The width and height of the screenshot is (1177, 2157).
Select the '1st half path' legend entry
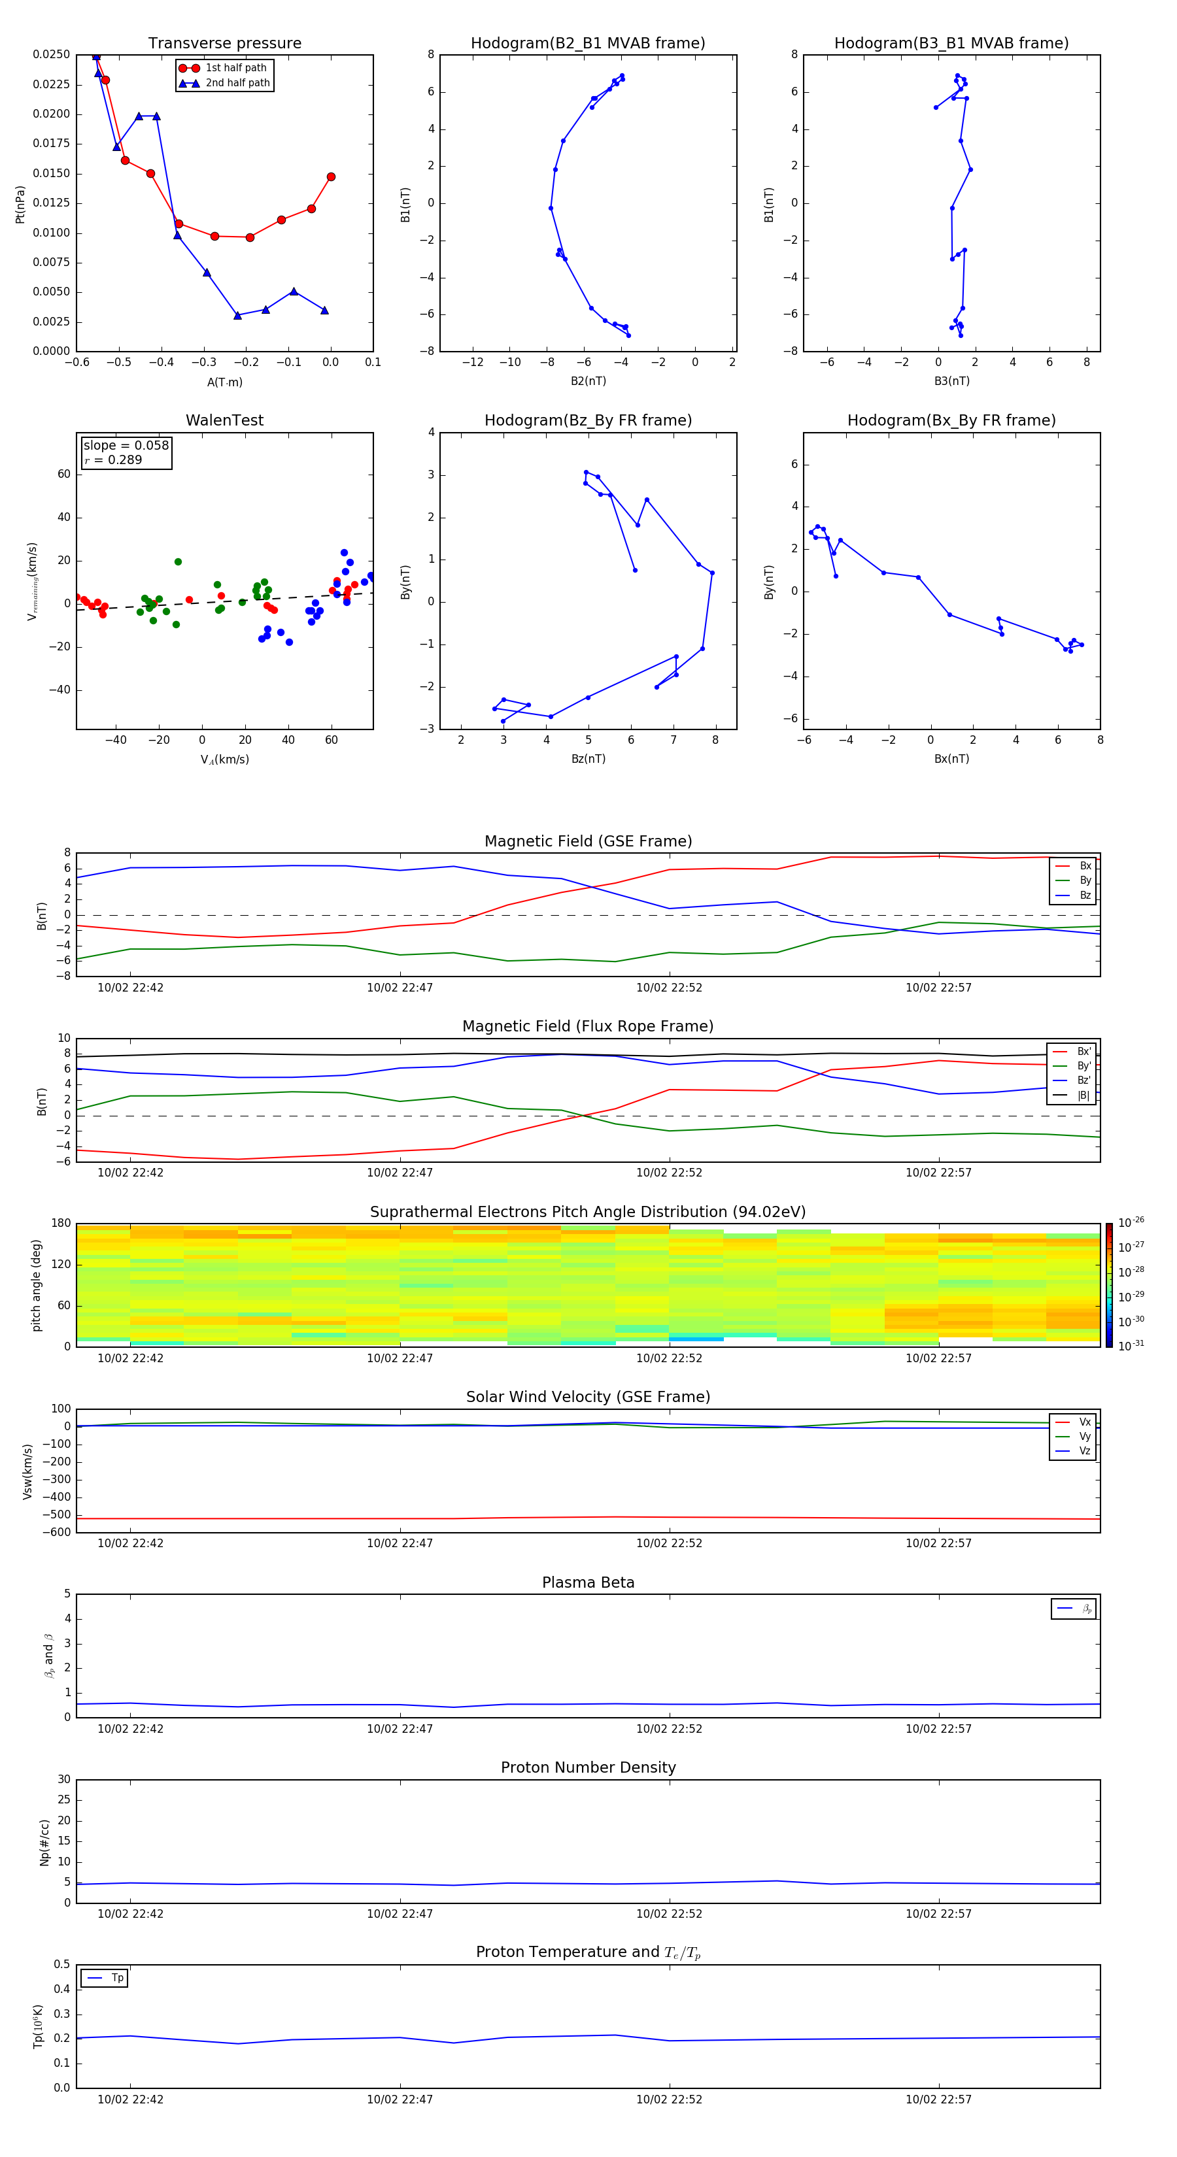[x=224, y=68]
